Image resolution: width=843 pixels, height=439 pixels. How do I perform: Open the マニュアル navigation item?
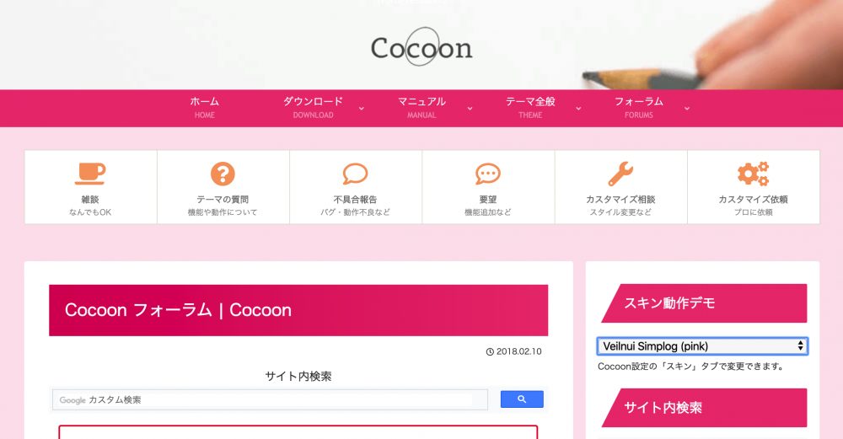pos(421,108)
